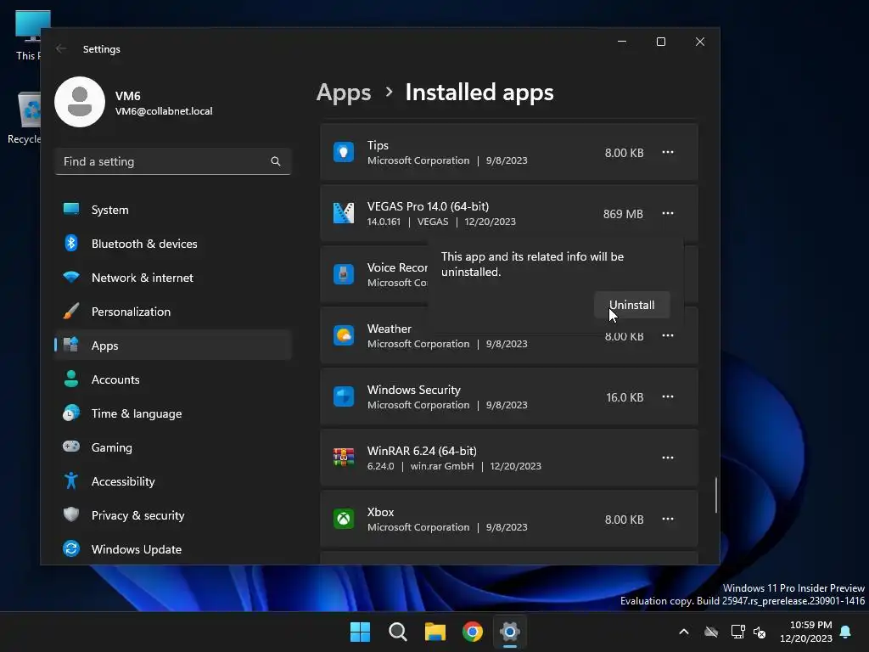Image resolution: width=869 pixels, height=652 pixels.
Task: Open Time & language settings
Action: pos(173,413)
